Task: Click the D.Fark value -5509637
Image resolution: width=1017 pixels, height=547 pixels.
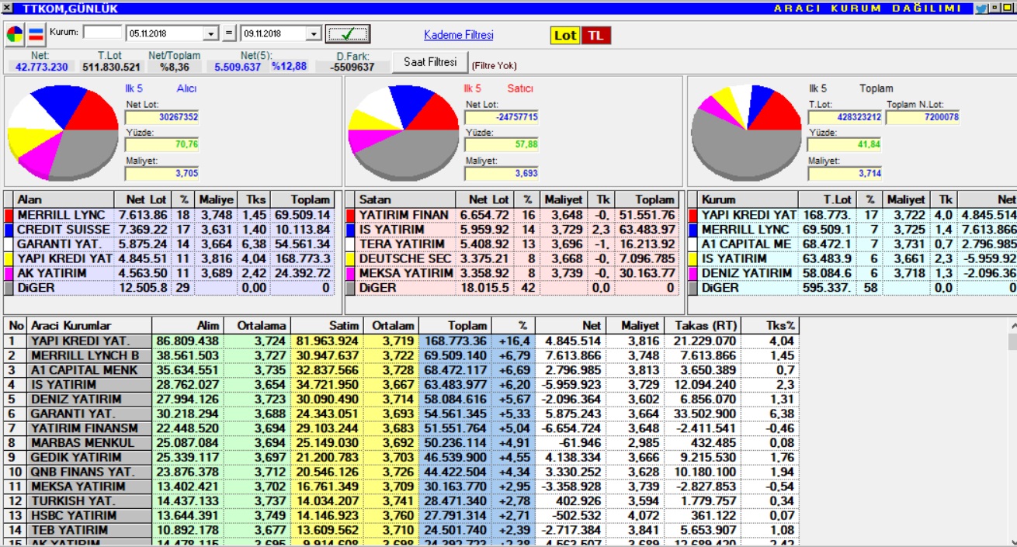Action: click(x=352, y=67)
